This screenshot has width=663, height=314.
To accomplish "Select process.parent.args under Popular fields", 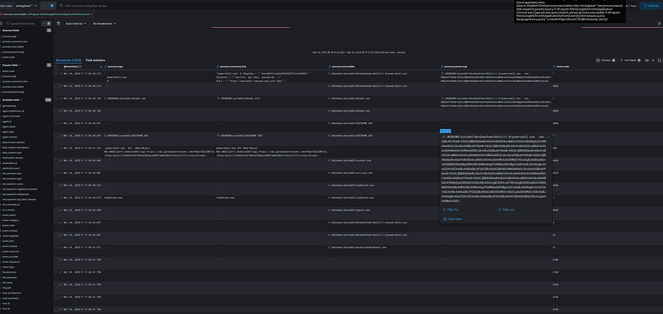I will (13, 92).
